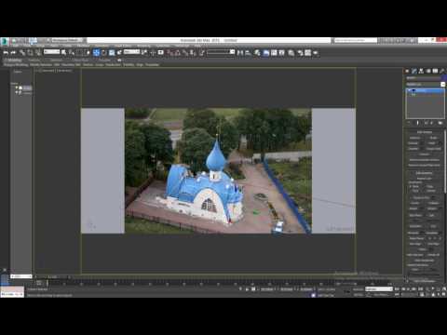Select the Freeform ribbon tab
This screenshot has width=447, height=335.
(x=34, y=60)
